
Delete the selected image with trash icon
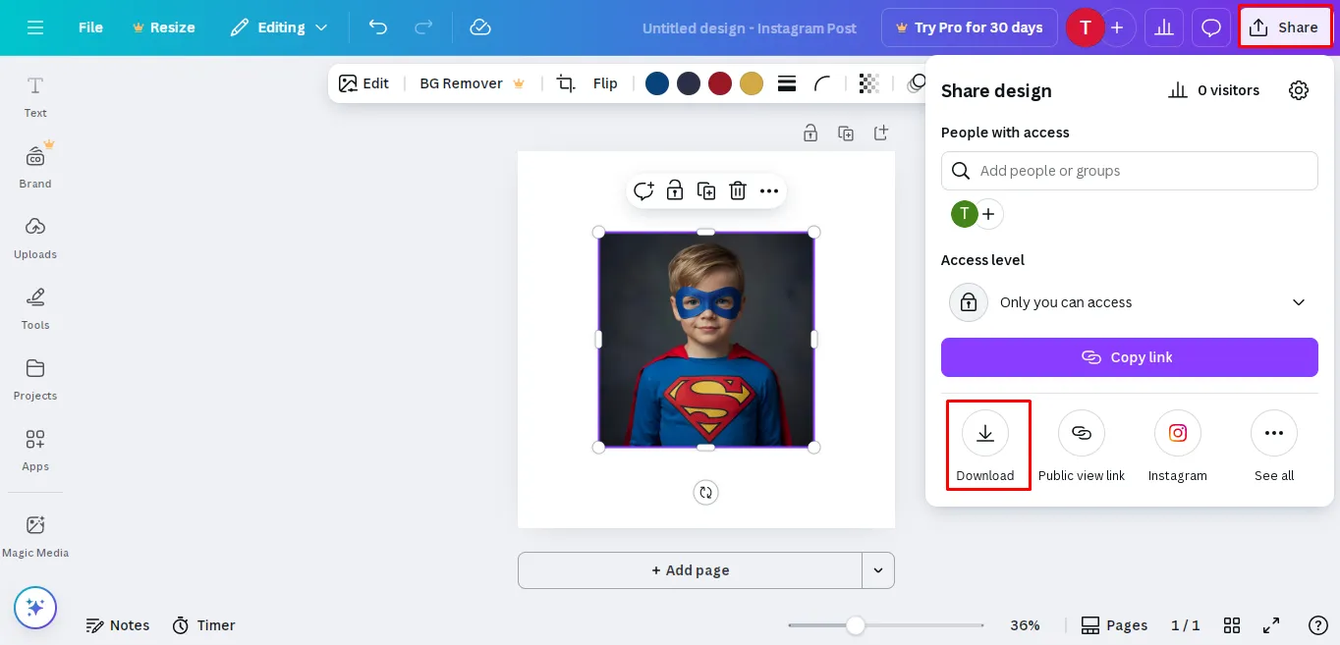738,190
